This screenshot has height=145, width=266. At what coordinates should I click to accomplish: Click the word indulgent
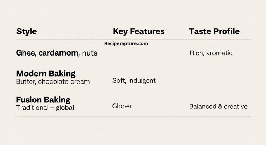click(142, 80)
